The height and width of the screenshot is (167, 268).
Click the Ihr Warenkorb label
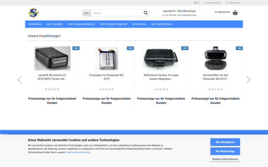[x=222, y=12]
